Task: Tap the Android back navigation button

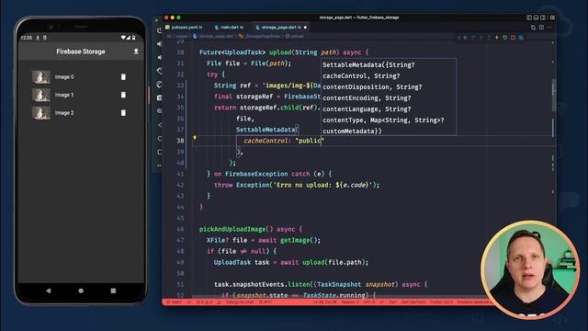Action: [49, 291]
